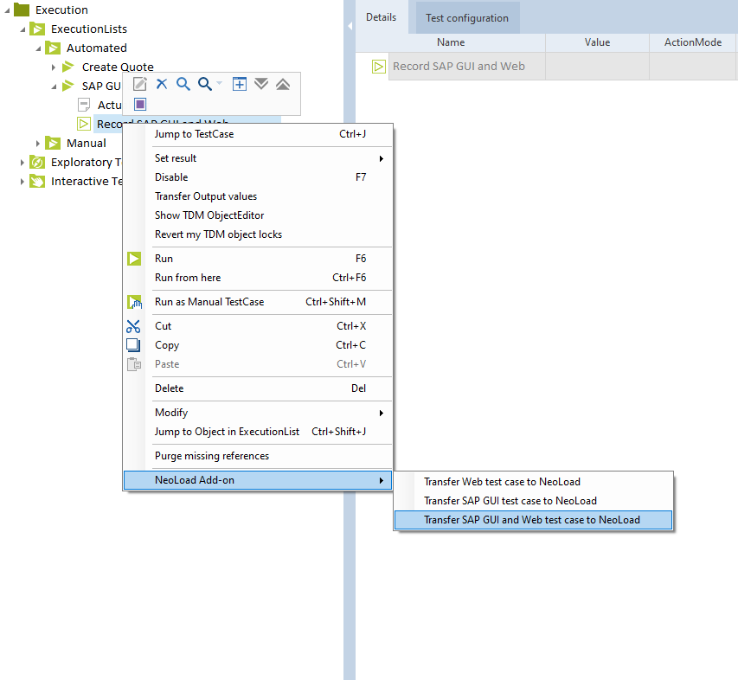Select the Edit icon in the mini toolbar
This screenshot has height=680, width=738.
coord(139,84)
